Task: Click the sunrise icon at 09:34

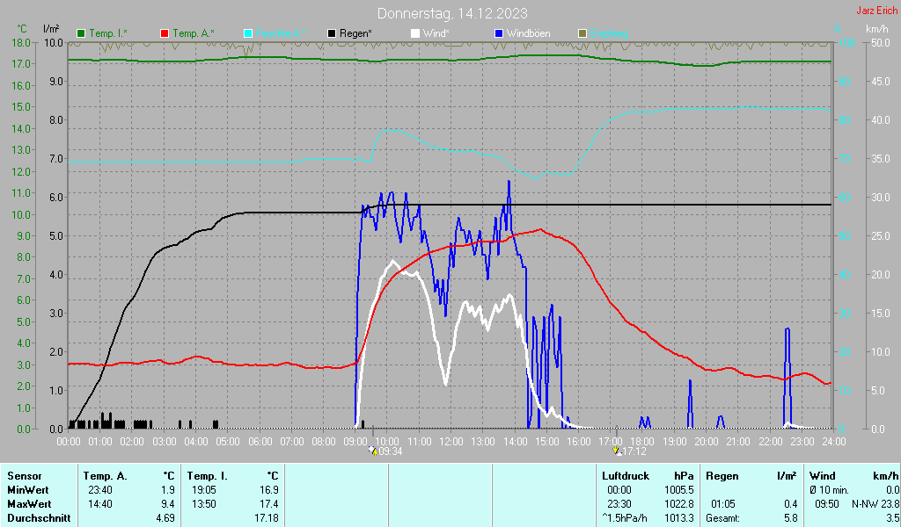Action: point(373,451)
